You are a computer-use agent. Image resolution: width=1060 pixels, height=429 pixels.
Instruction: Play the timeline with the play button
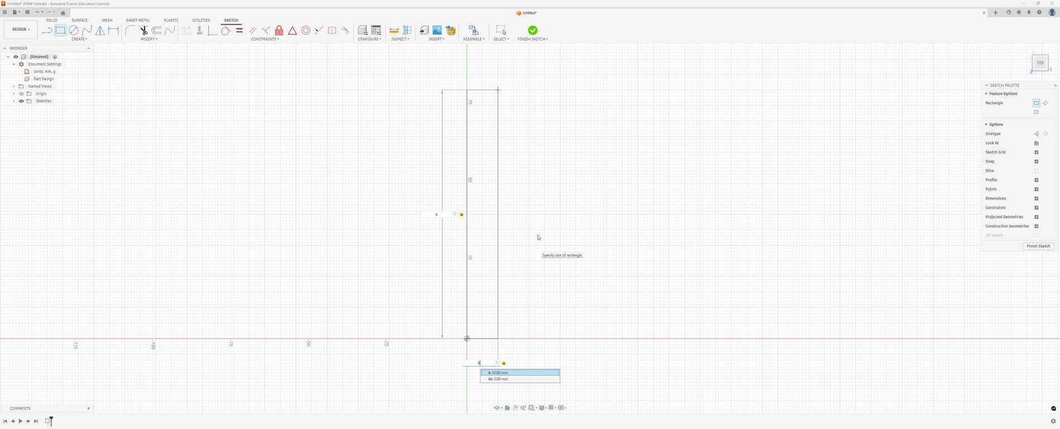click(21, 421)
